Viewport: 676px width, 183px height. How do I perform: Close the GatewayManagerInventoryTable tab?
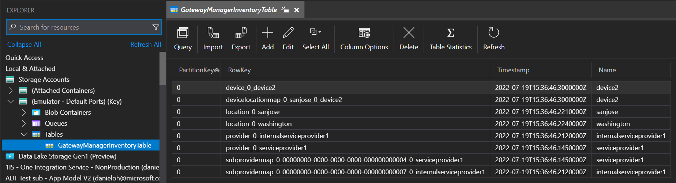coord(297,10)
